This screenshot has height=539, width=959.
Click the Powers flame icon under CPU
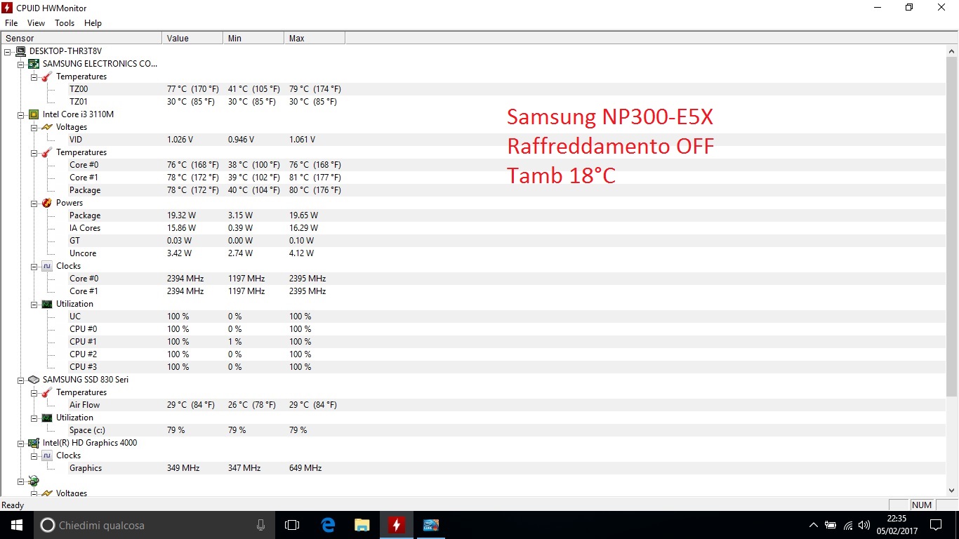(x=47, y=203)
